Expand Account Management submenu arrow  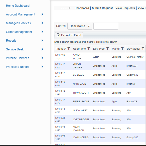click(x=42, y=14)
